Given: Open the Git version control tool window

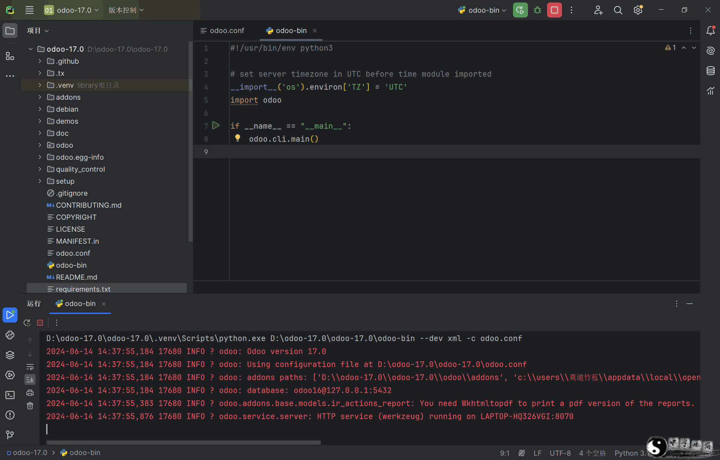Looking at the screenshot, I should (10, 435).
